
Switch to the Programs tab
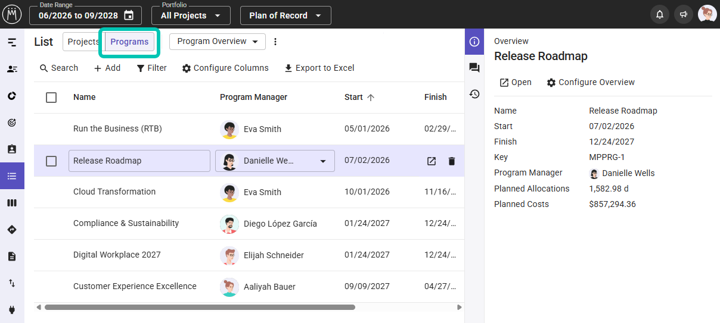(129, 42)
